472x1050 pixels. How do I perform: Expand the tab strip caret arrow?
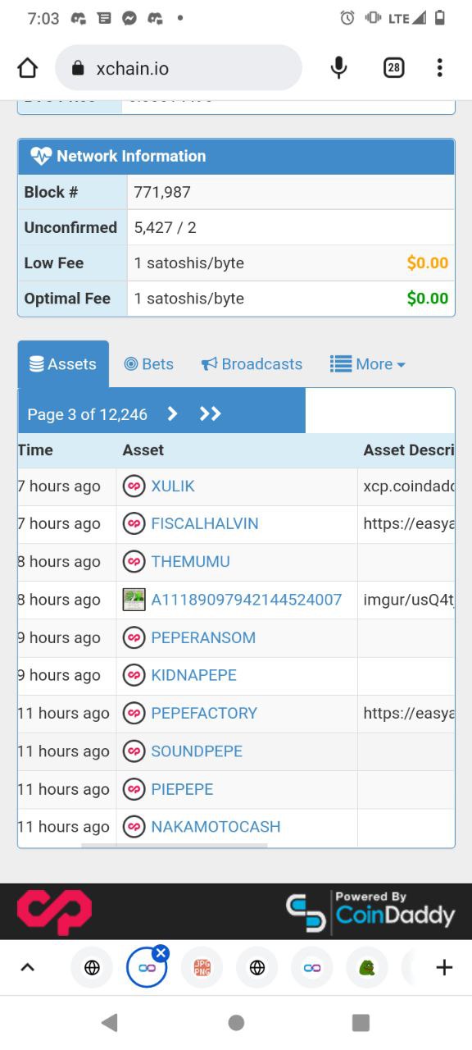pyautogui.click(x=27, y=968)
